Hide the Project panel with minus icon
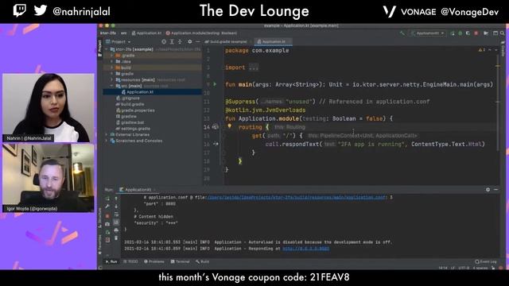 click(x=198, y=42)
